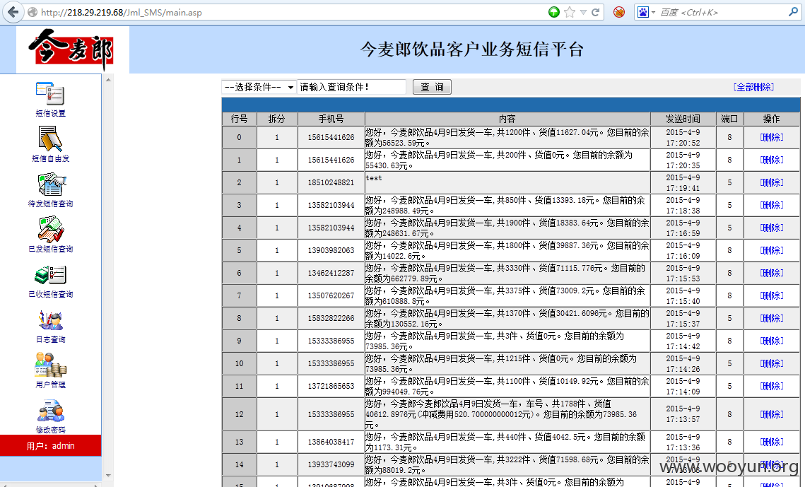Click the query condition input field
Image resolution: width=805 pixels, height=487 pixels.
coord(351,87)
